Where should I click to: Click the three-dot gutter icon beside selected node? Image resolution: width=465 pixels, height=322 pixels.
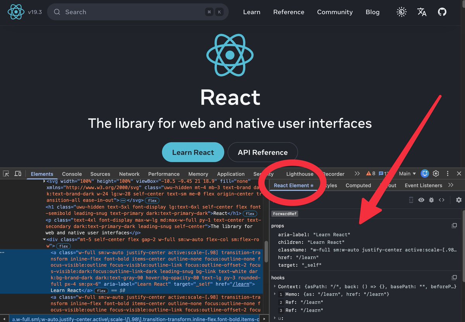click(x=3, y=252)
